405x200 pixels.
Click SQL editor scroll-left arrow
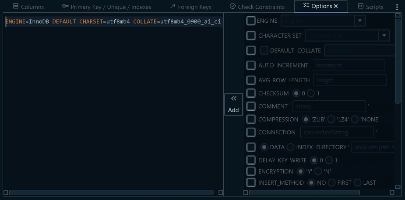[6, 193]
